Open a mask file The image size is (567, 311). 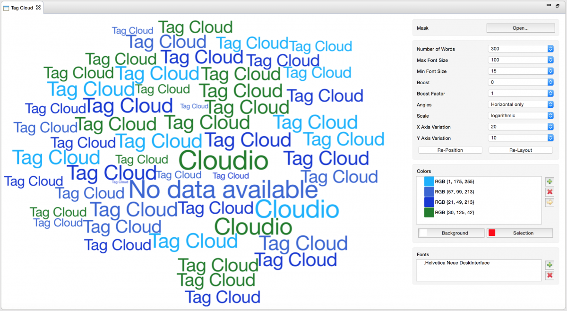[520, 28]
